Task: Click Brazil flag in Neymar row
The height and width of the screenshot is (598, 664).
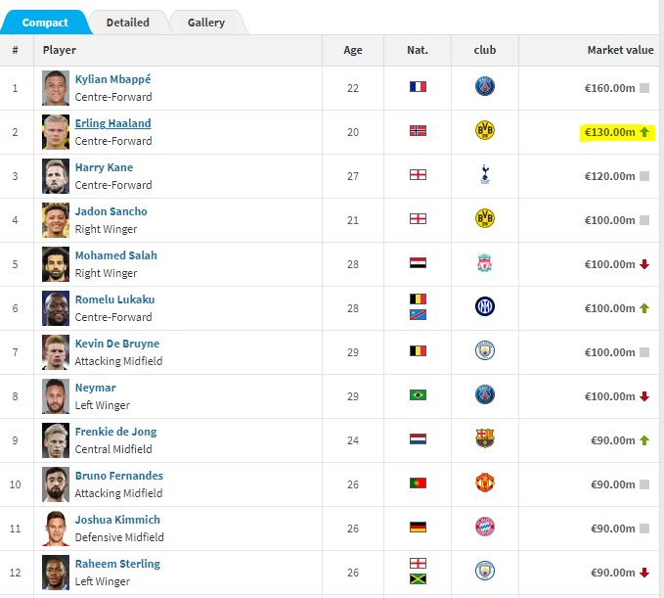Action: coord(418,395)
